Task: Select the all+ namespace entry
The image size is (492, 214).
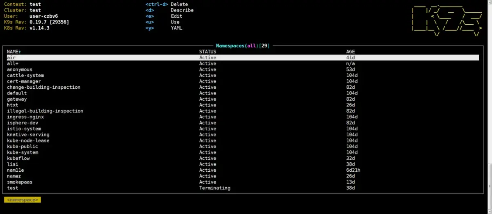Action: [13, 64]
